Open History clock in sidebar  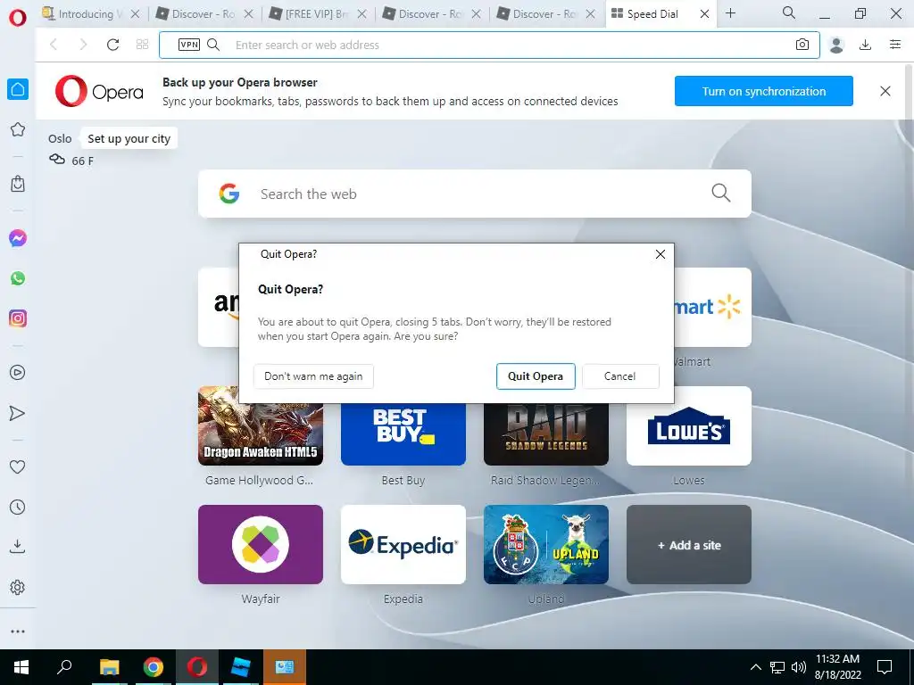18,508
